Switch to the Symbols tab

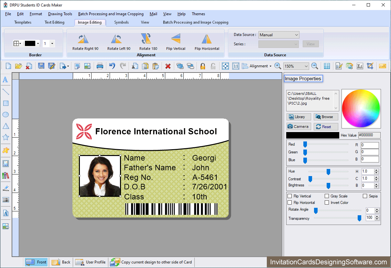coord(121,22)
